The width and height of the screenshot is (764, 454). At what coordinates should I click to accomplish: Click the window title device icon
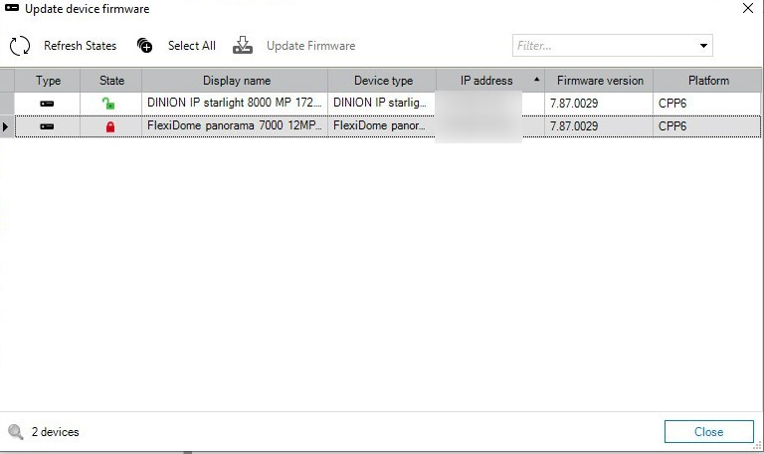[12, 8]
